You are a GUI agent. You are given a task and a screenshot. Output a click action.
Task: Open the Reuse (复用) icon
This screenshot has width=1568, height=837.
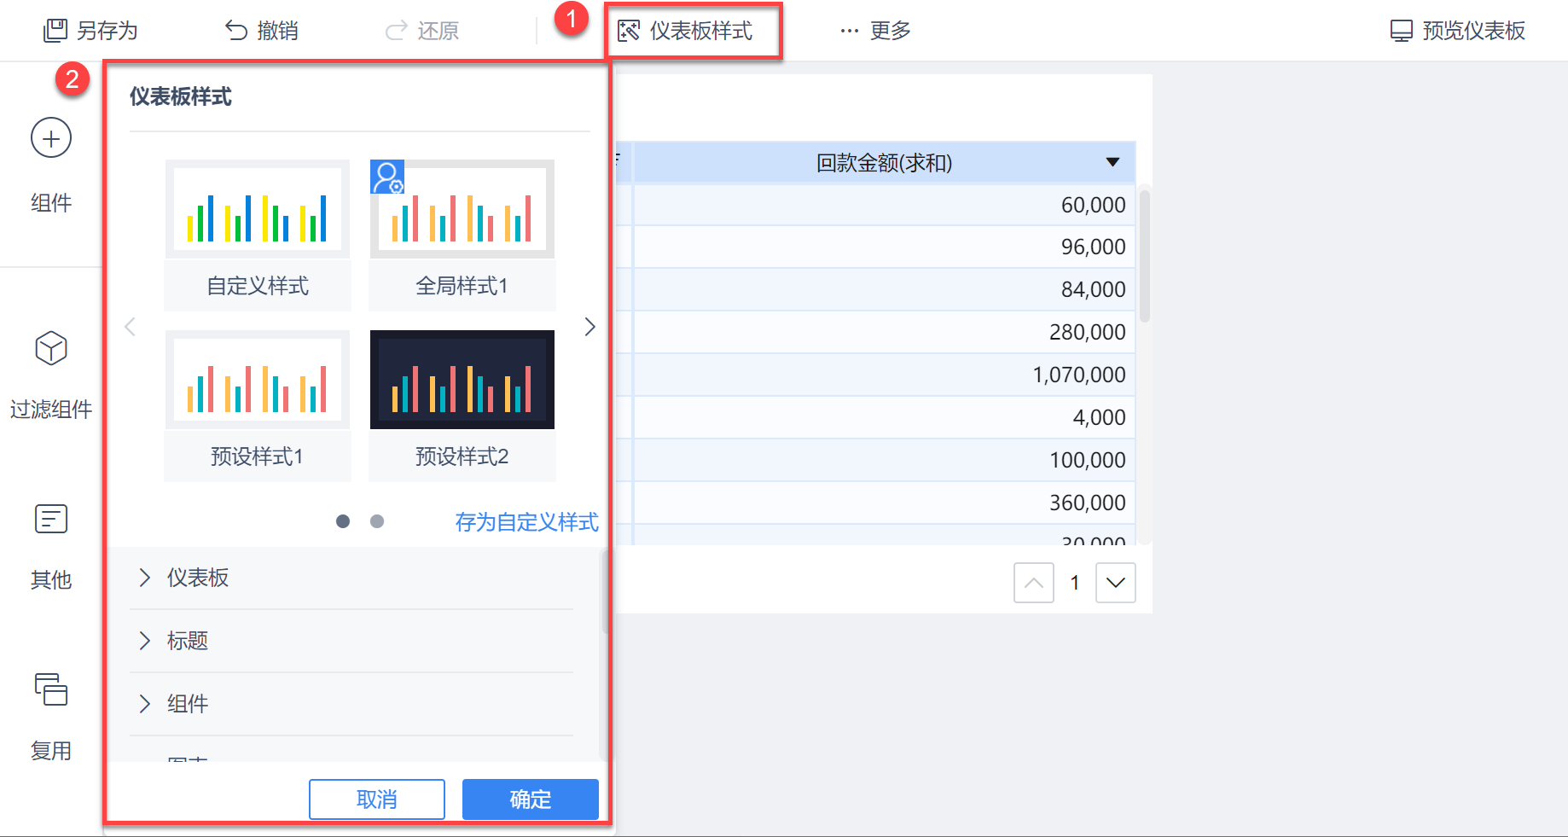tap(51, 689)
